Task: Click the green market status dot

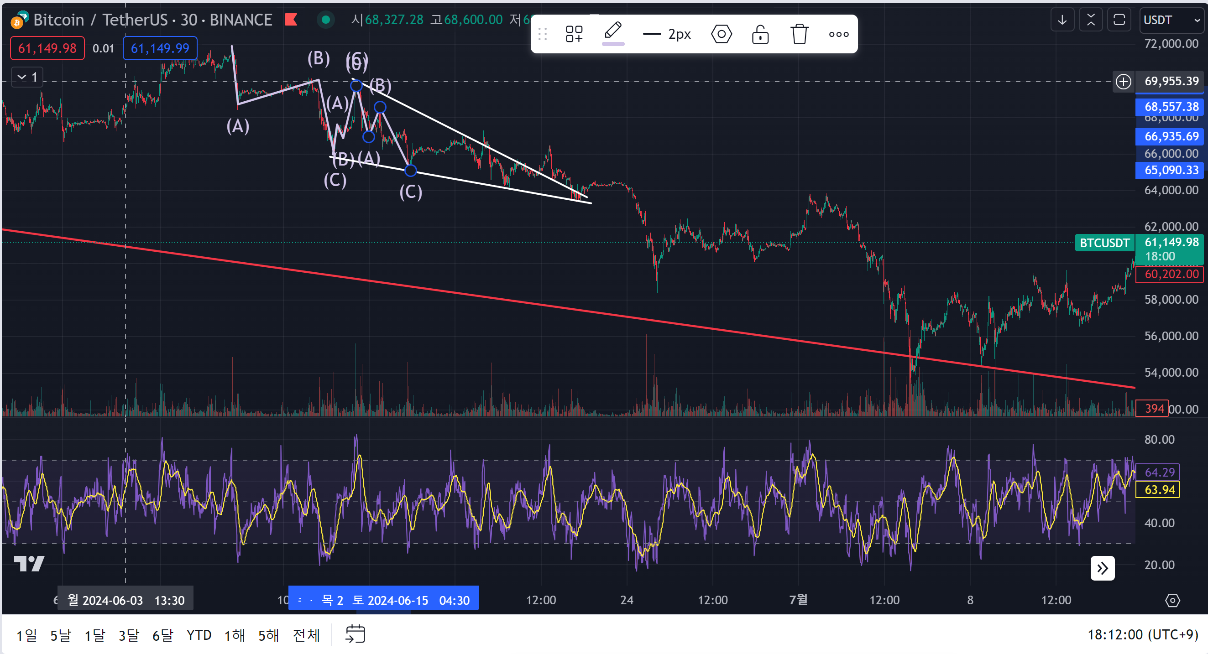Action: (x=326, y=20)
